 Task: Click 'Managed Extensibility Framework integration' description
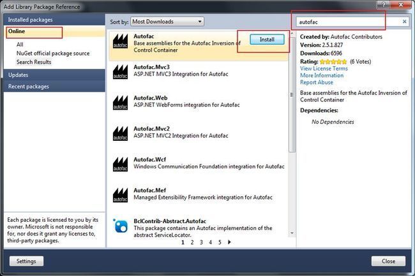203,198
